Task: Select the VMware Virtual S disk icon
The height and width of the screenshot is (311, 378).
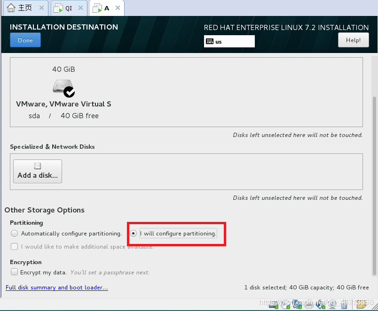Action: 63,88
